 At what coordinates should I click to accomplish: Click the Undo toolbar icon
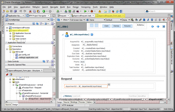click(21, 11)
